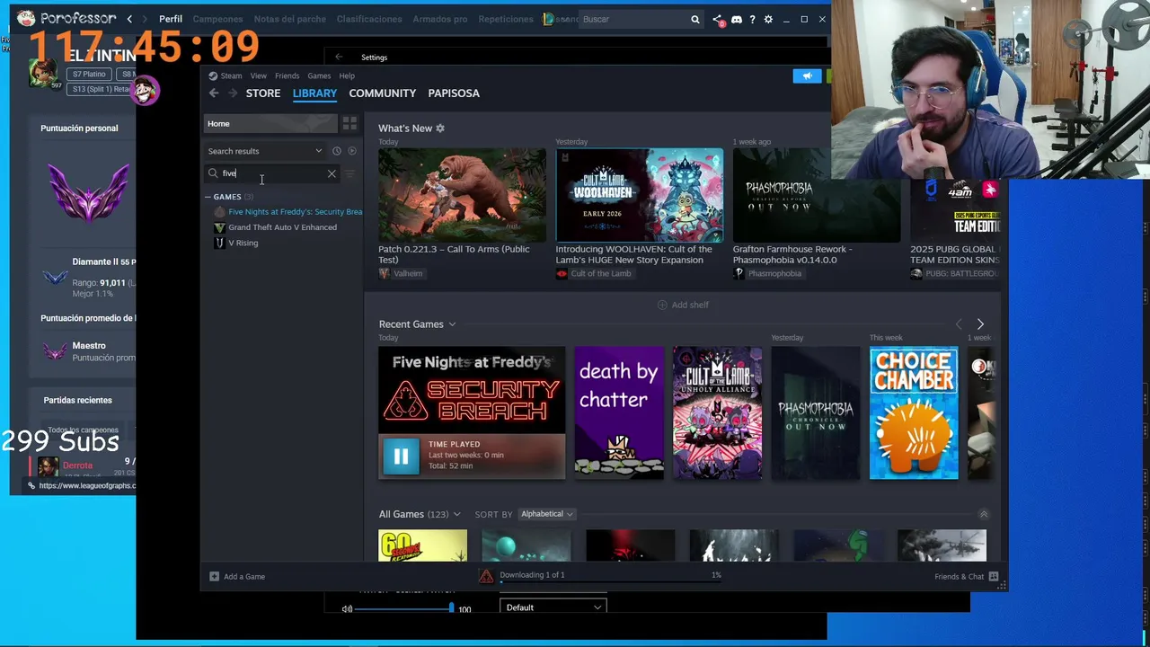1150x647 pixels.
Task: Click Add shelf
Action: (683, 305)
